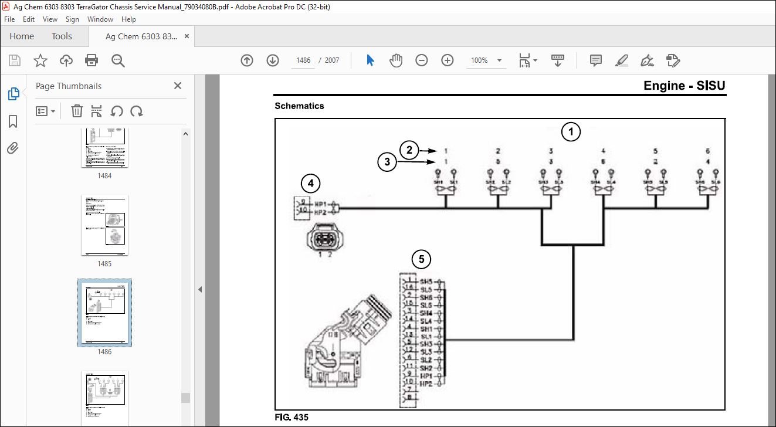776x427 pixels.
Task: Switch to the Home tab
Action: click(x=22, y=36)
